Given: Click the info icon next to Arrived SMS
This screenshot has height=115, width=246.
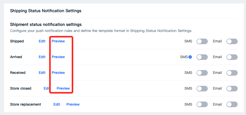Looking at the screenshot, I should [190, 57].
